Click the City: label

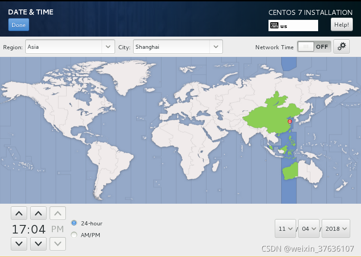pyautogui.click(x=125, y=47)
